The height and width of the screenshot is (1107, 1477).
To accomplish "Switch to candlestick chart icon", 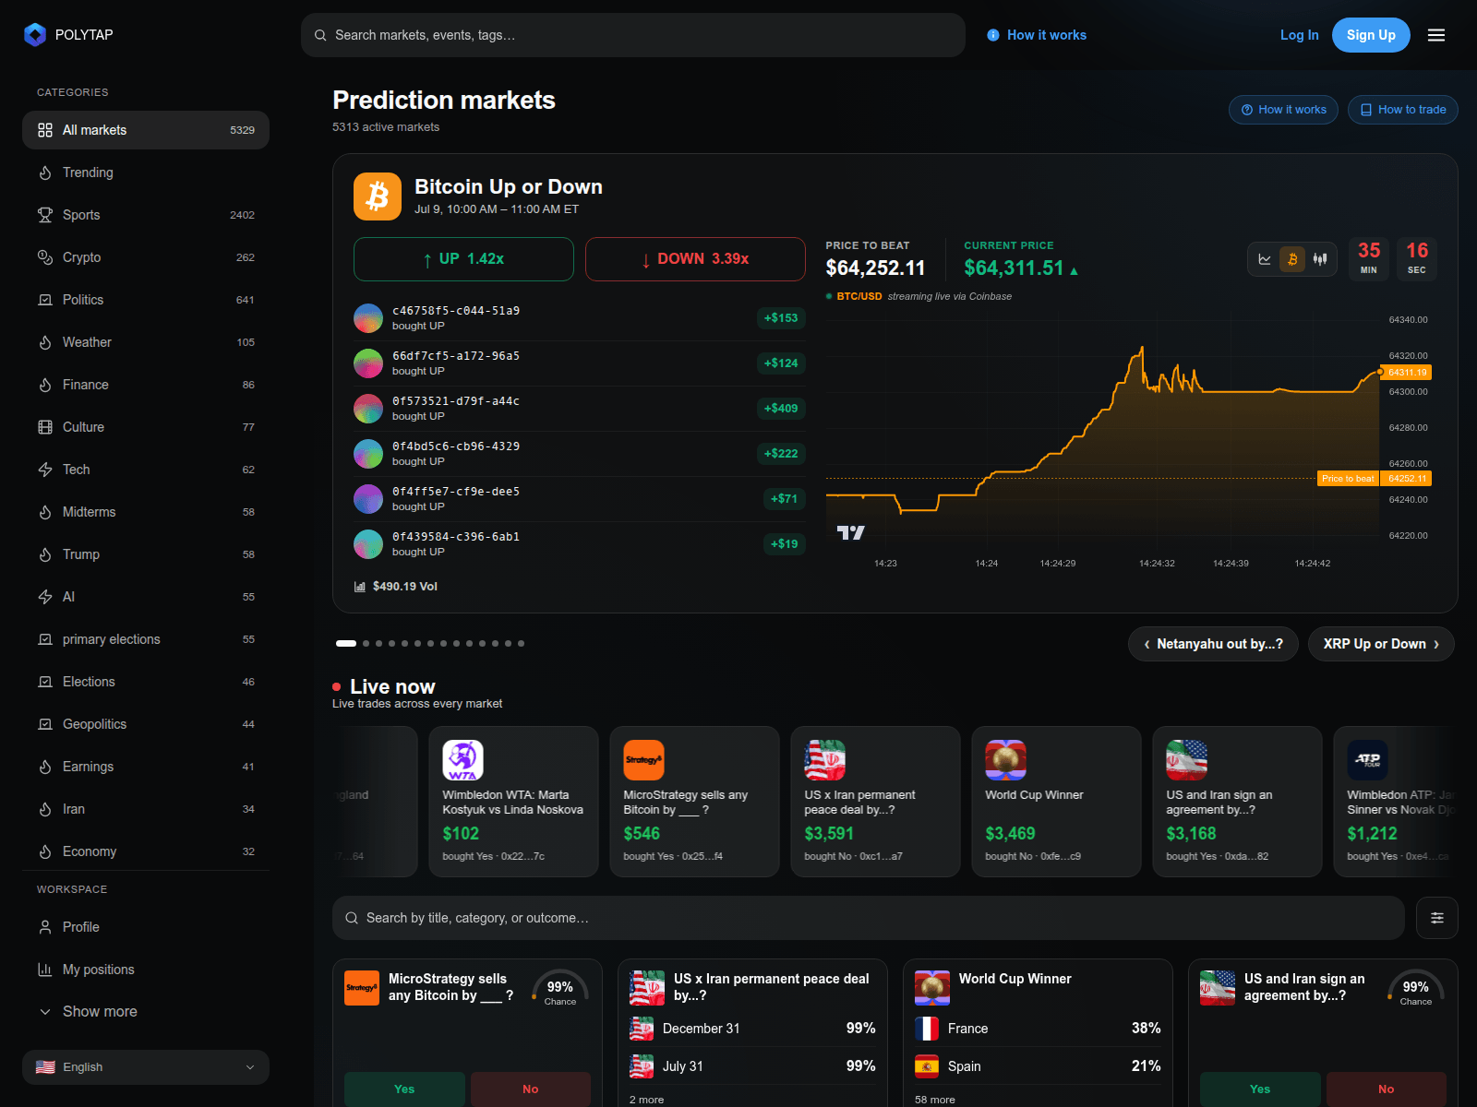I will tap(1320, 259).
